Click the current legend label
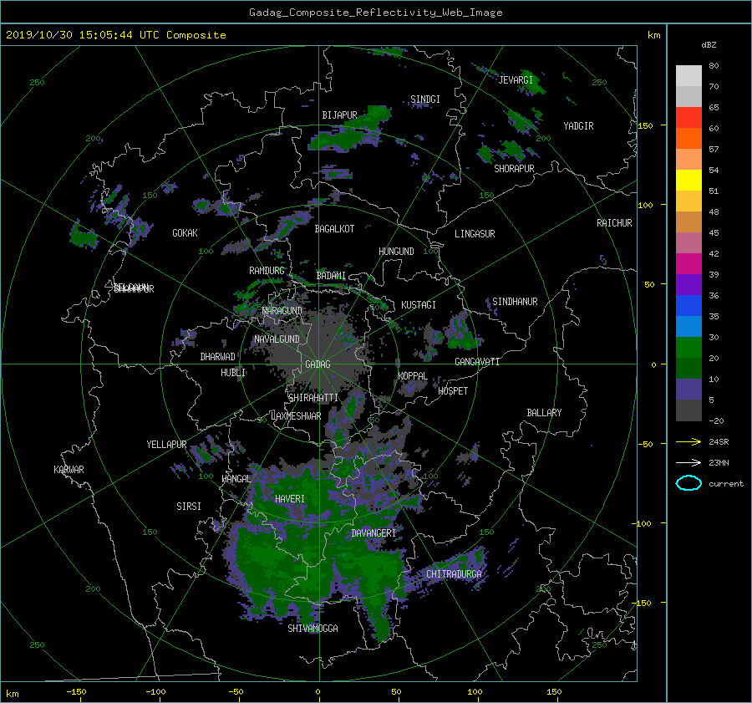The image size is (752, 703). click(726, 484)
